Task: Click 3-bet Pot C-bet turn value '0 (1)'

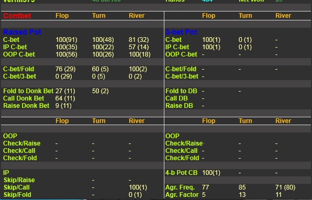Action: (245, 40)
